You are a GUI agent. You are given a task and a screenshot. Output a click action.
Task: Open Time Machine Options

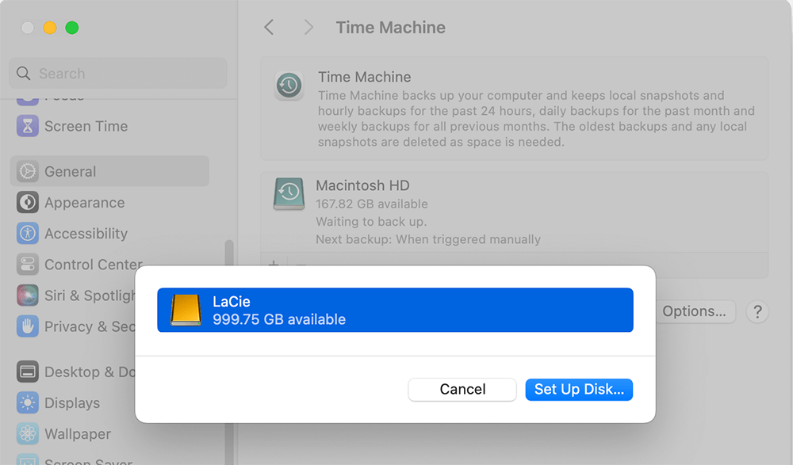click(695, 311)
